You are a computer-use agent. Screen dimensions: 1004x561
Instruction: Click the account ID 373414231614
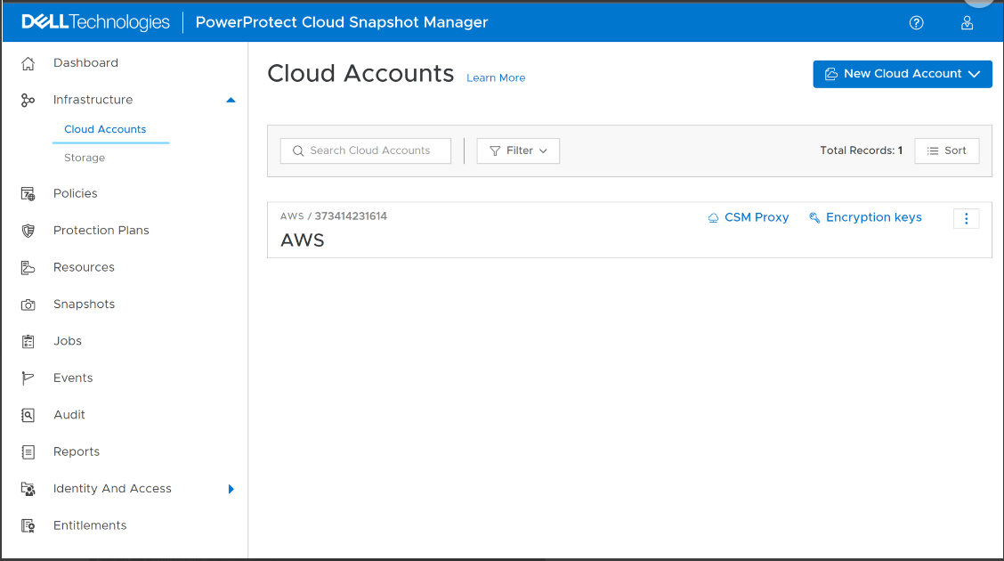351,216
